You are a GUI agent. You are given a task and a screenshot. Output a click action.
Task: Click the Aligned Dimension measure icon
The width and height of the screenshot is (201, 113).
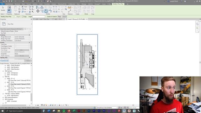pyautogui.click(x=69, y=7)
